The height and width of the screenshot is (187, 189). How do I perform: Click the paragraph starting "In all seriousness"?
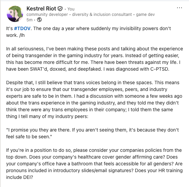(x=94, y=59)
